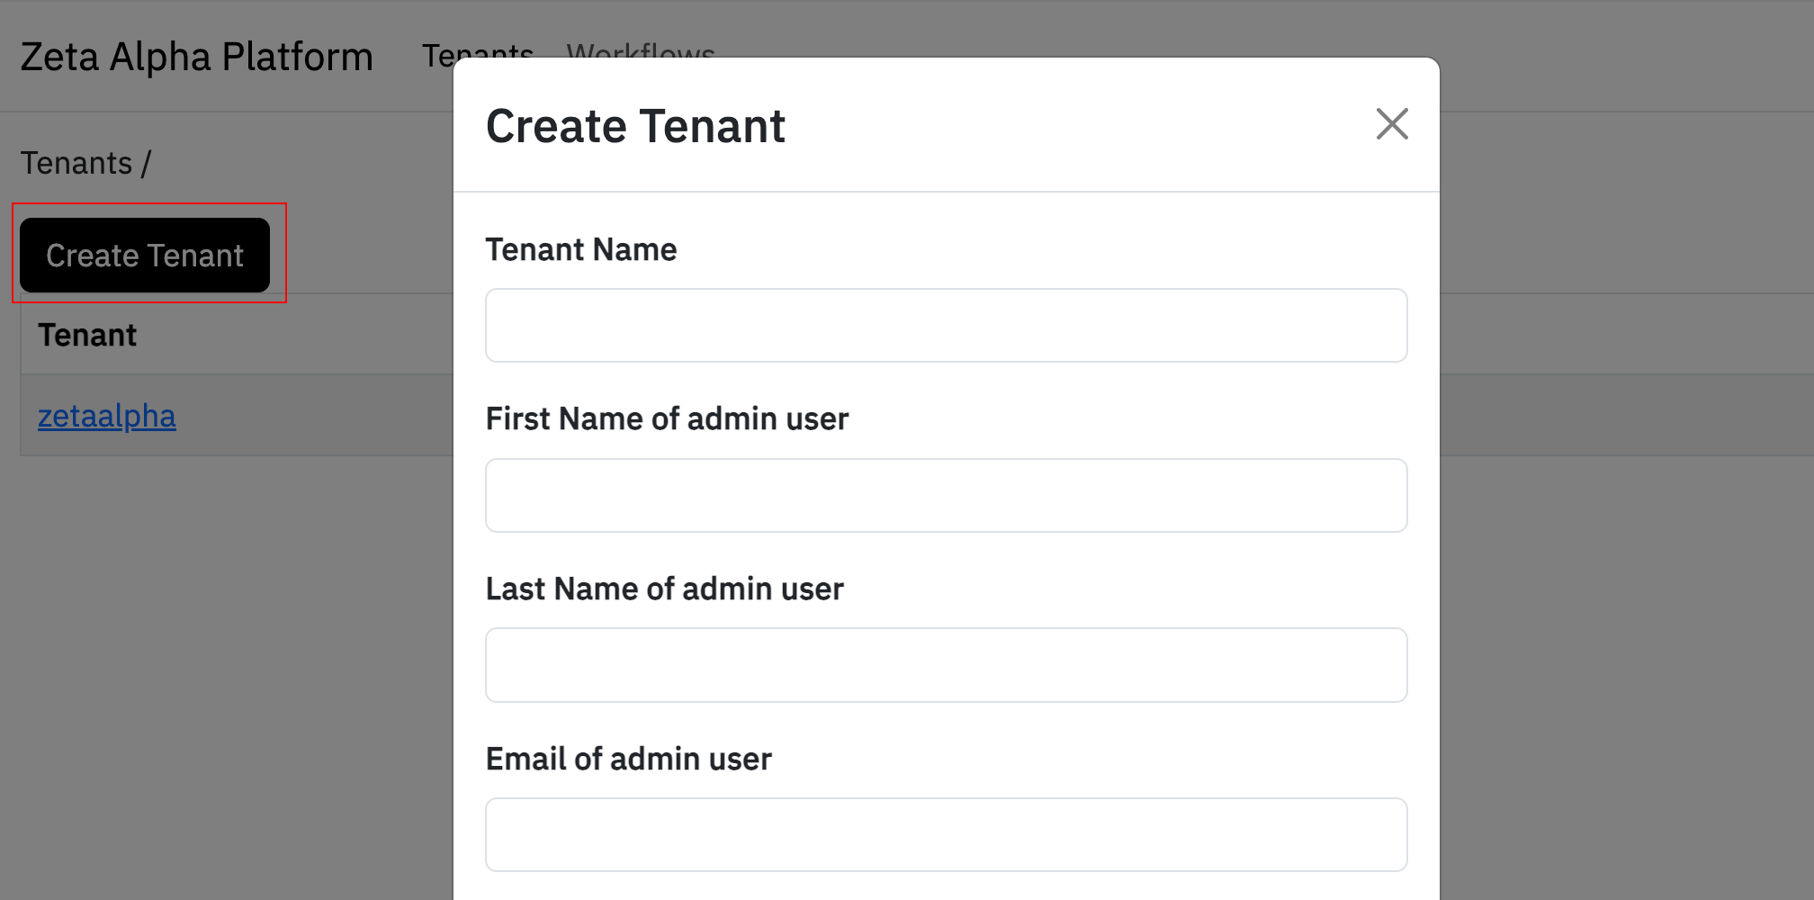
Task: Click the dimmed backdrop below the tenant table
Action: point(225,675)
